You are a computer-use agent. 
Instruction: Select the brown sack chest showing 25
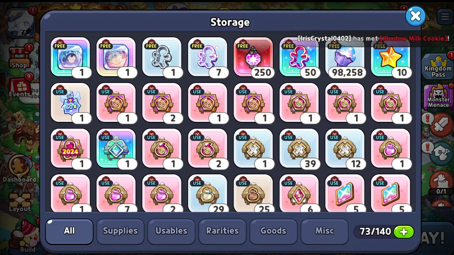click(254, 193)
